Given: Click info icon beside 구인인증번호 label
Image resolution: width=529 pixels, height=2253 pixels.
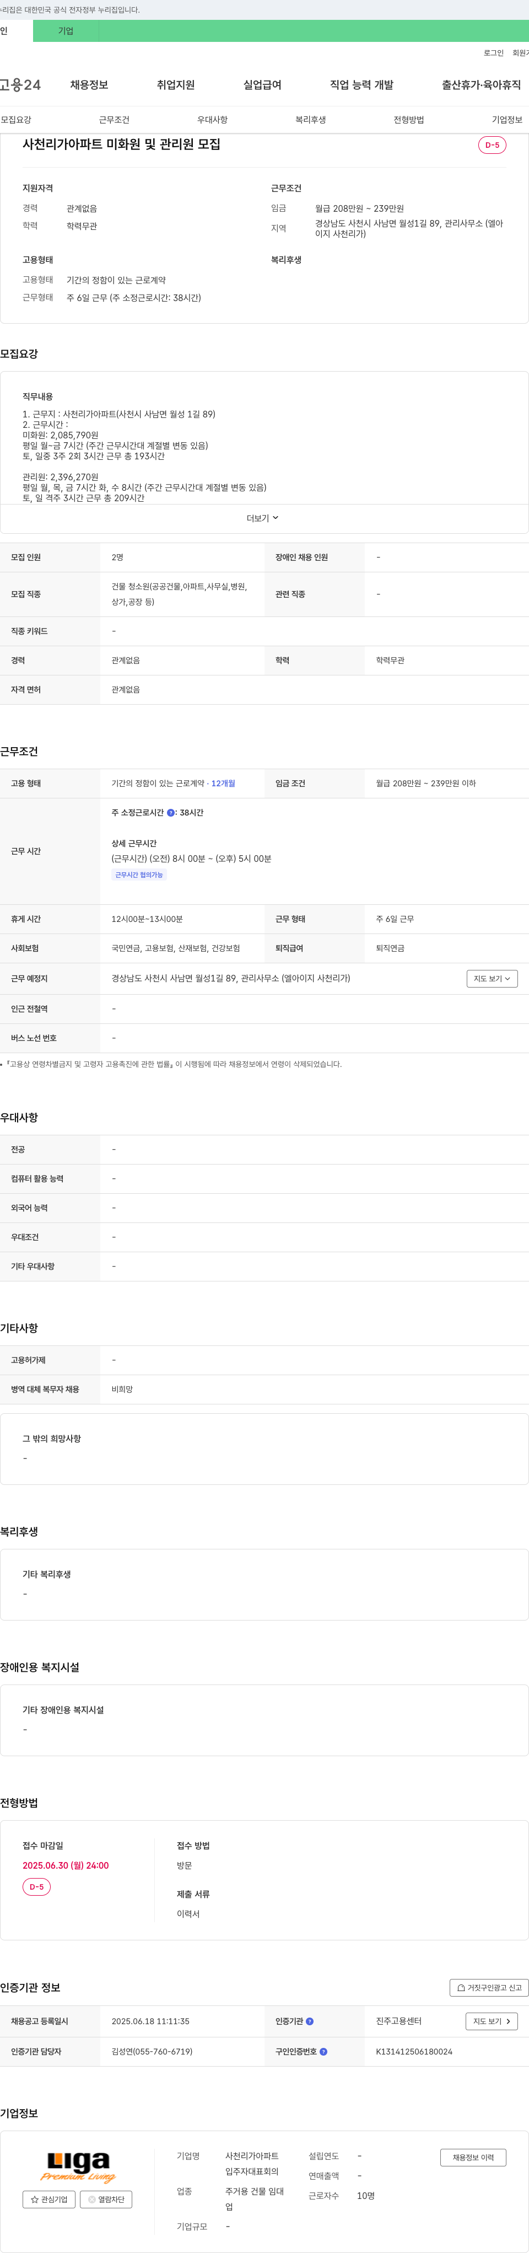Looking at the screenshot, I should click(x=323, y=2052).
